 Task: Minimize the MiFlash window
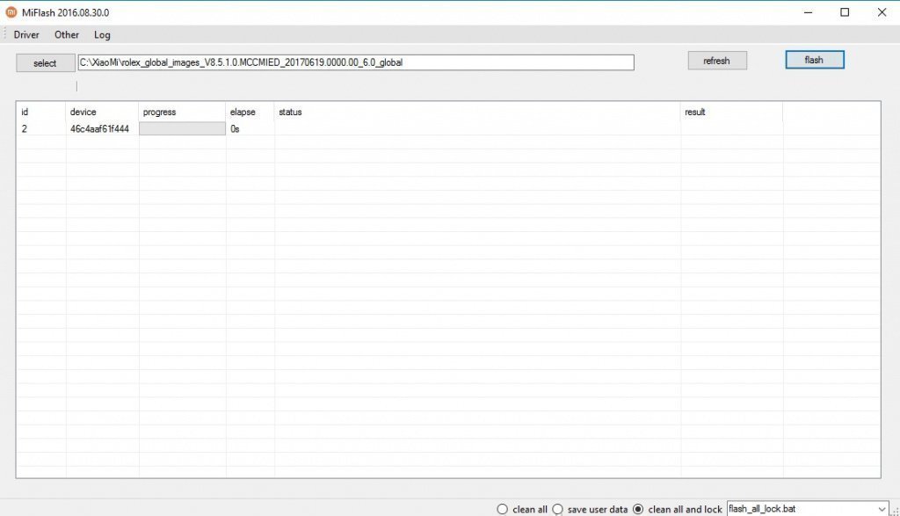coord(809,12)
